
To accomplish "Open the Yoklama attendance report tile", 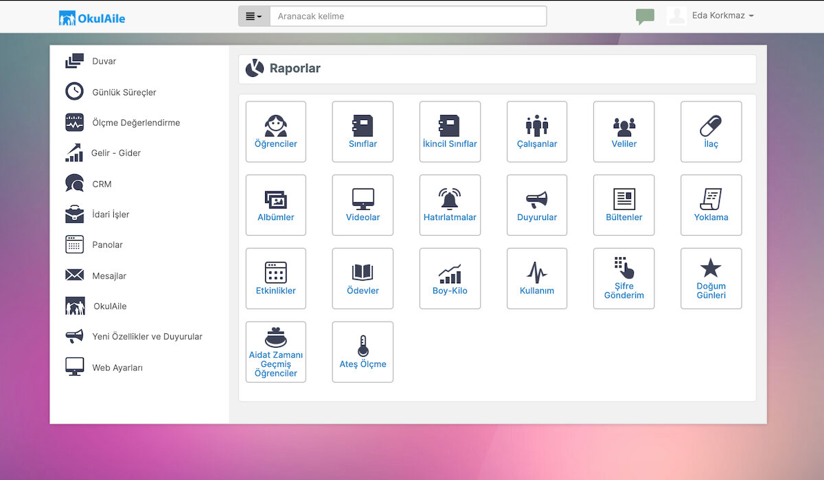I will (711, 205).
